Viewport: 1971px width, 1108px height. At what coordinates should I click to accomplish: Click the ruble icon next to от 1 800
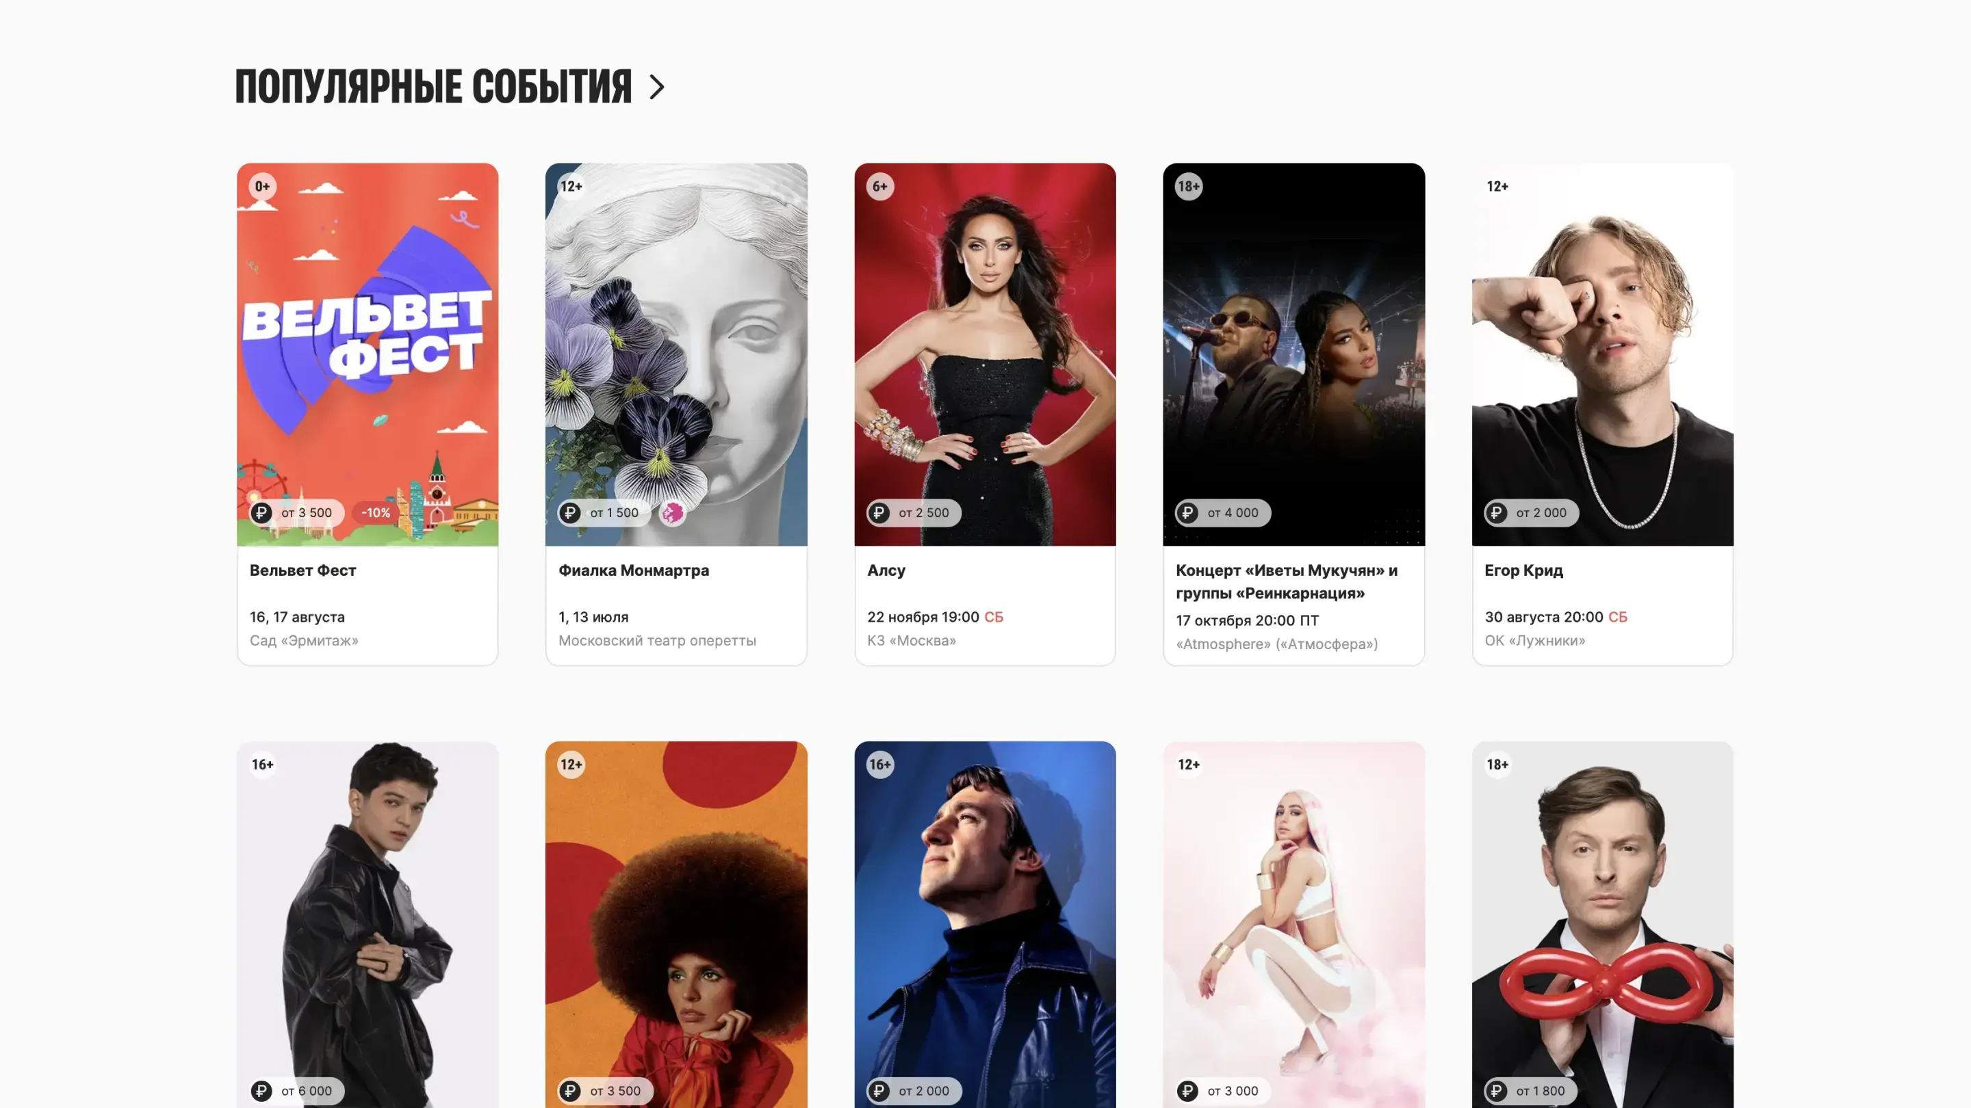click(1496, 1090)
